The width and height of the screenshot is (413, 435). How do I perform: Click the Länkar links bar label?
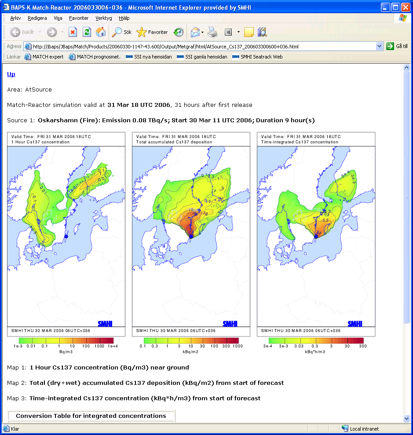[x=14, y=57]
